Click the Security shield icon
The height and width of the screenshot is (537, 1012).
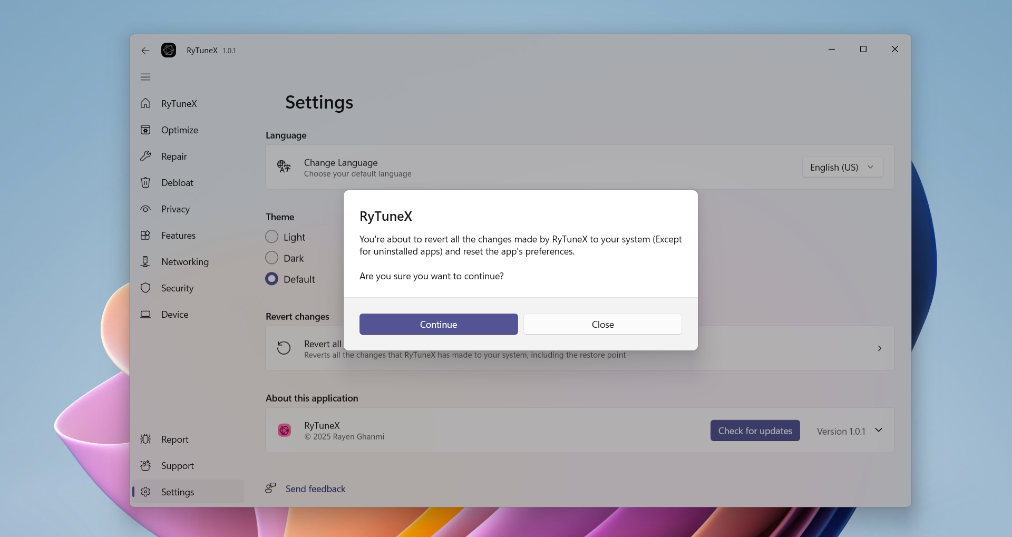tap(145, 288)
